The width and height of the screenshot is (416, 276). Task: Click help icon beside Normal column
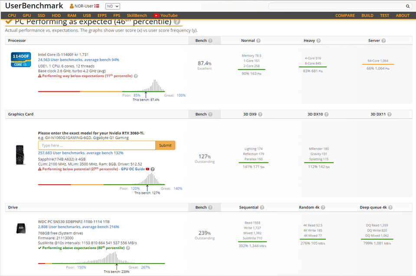point(258,41)
